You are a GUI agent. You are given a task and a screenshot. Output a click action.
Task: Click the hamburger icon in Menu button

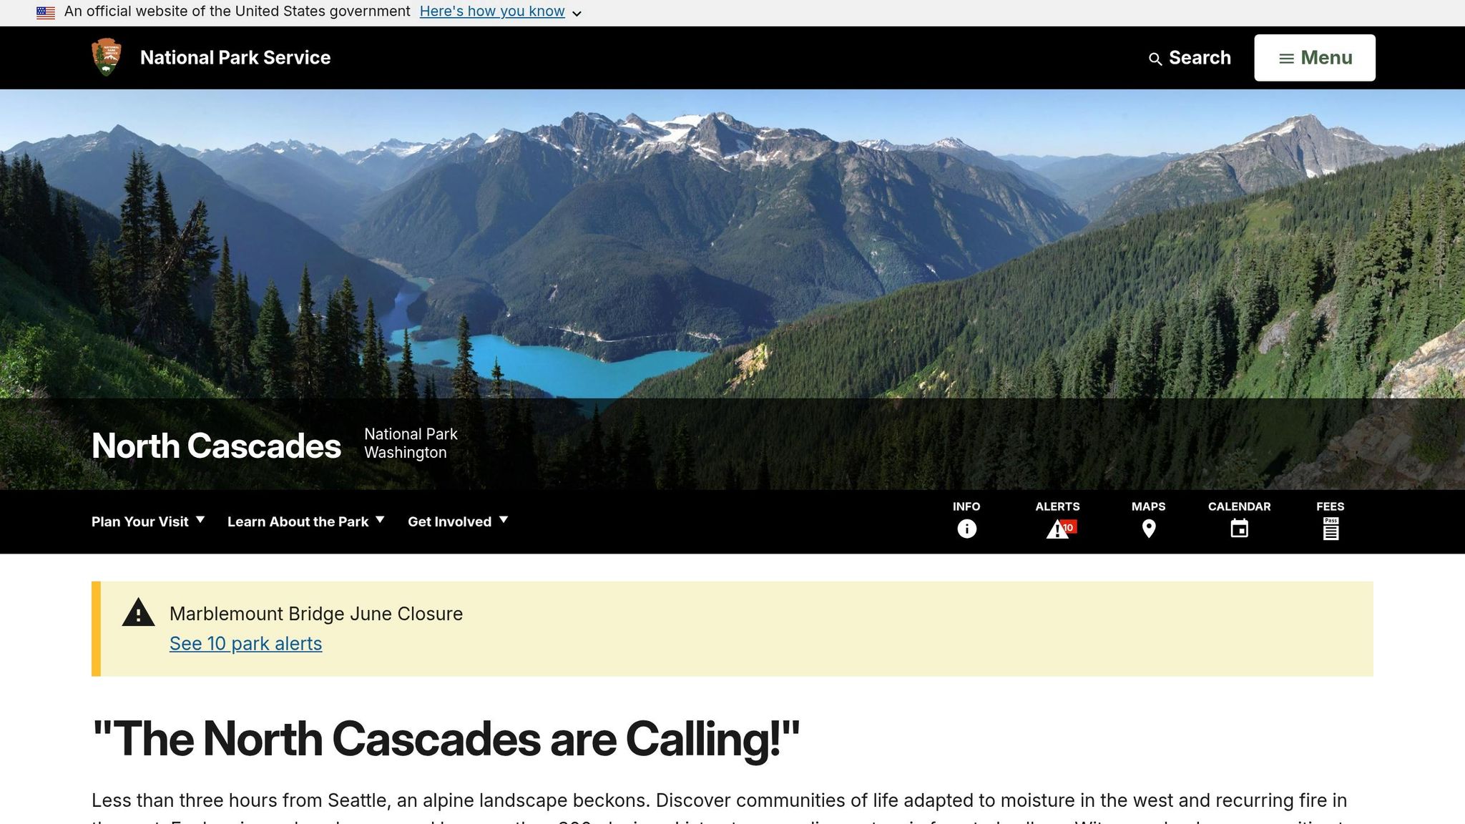[1286, 59]
